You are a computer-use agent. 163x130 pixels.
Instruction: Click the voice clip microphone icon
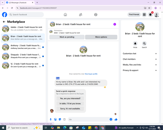pyautogui.click(x=51, y=119)
